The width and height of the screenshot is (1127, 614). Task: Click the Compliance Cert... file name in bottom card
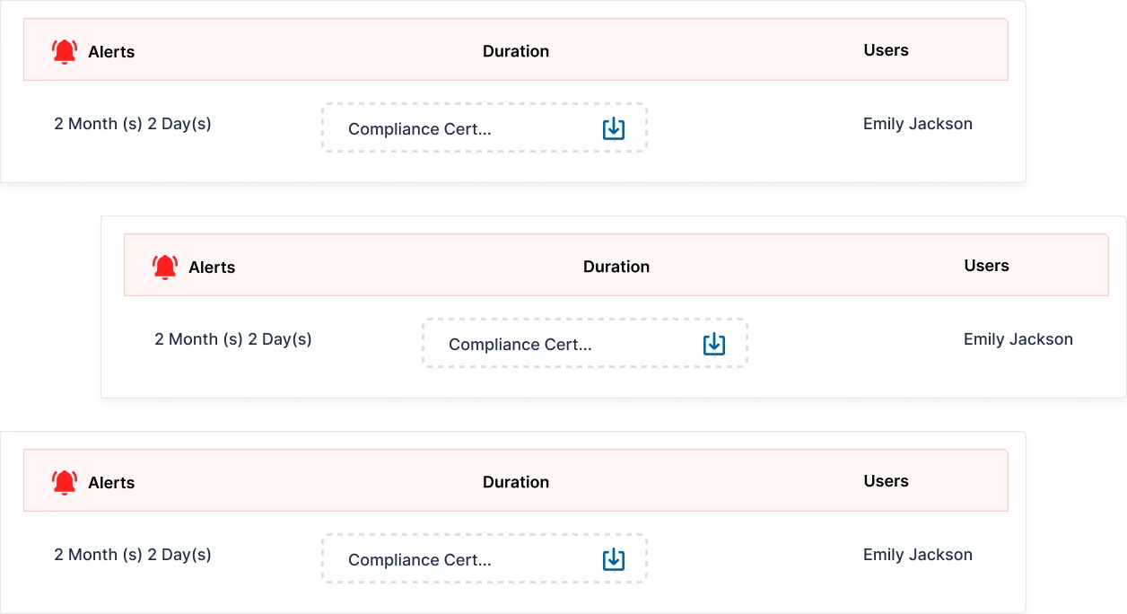(x=420, y=560)
